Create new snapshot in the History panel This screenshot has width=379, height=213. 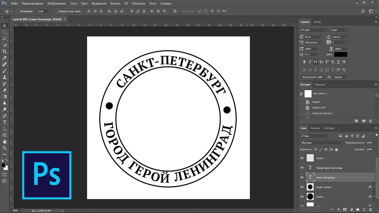click(364, 121)
